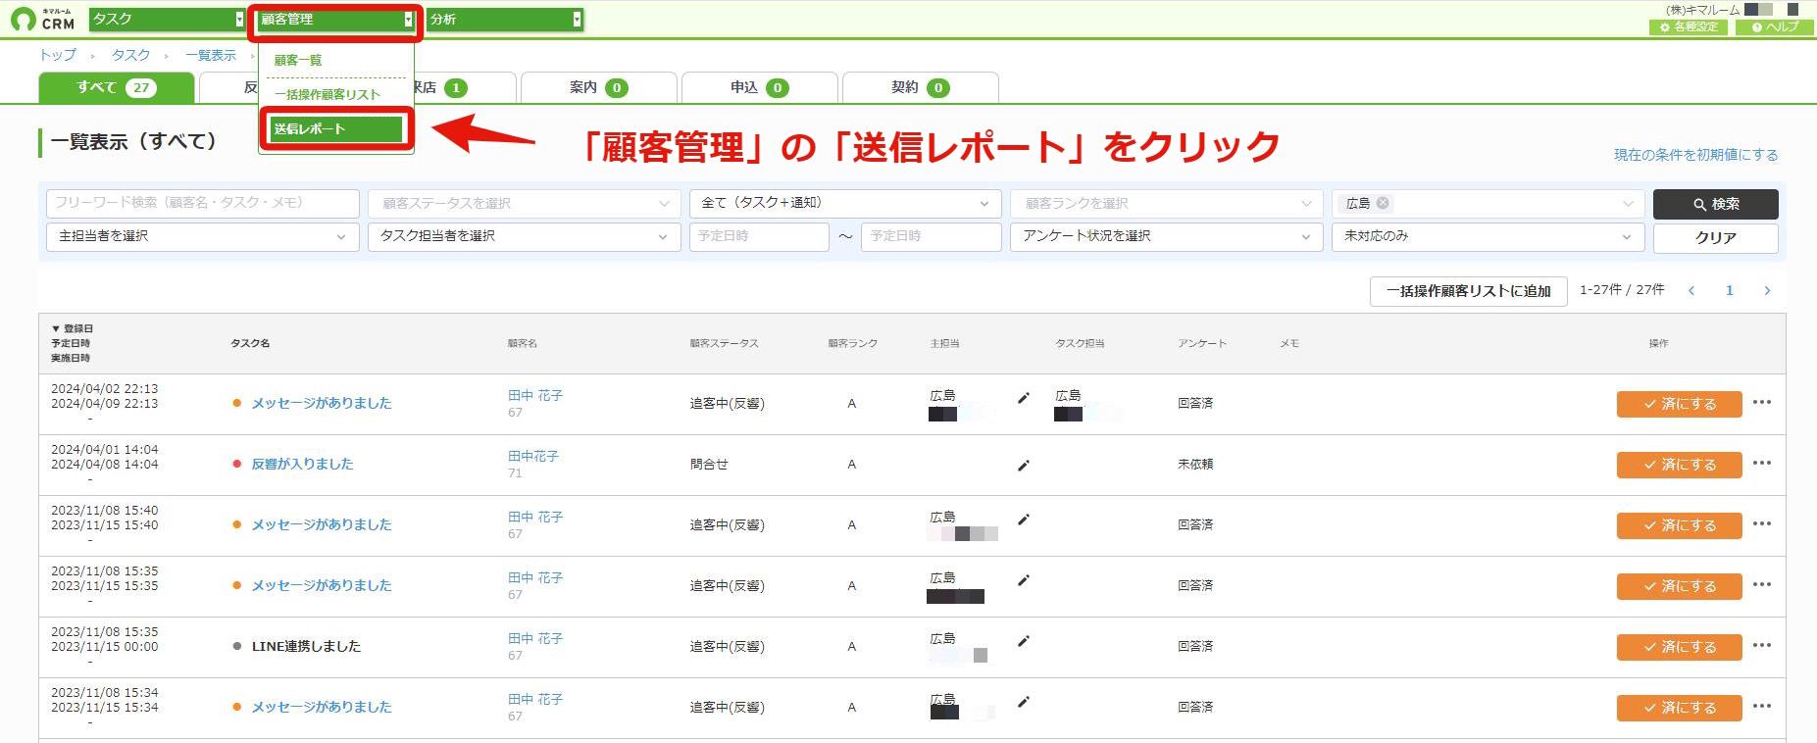Click pencil edit icon in 2023/11/08 15:40 row
This screenshot has width=1817, height=743.
point(1023,520)
